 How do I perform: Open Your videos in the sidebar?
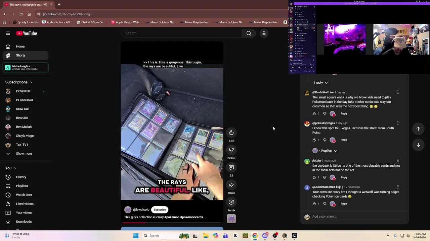[x=26, y=213]
